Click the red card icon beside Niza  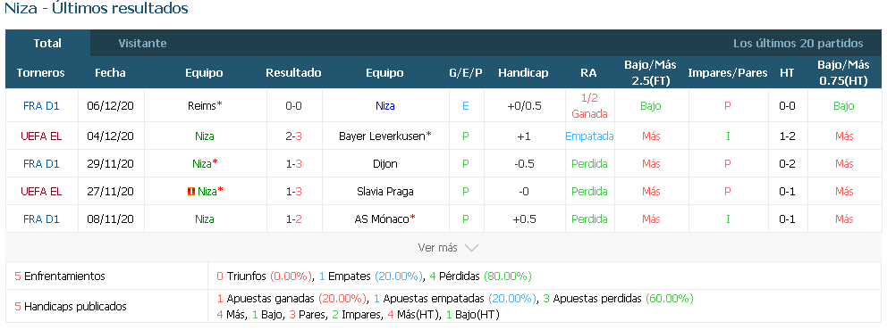[x=191, y=192]
